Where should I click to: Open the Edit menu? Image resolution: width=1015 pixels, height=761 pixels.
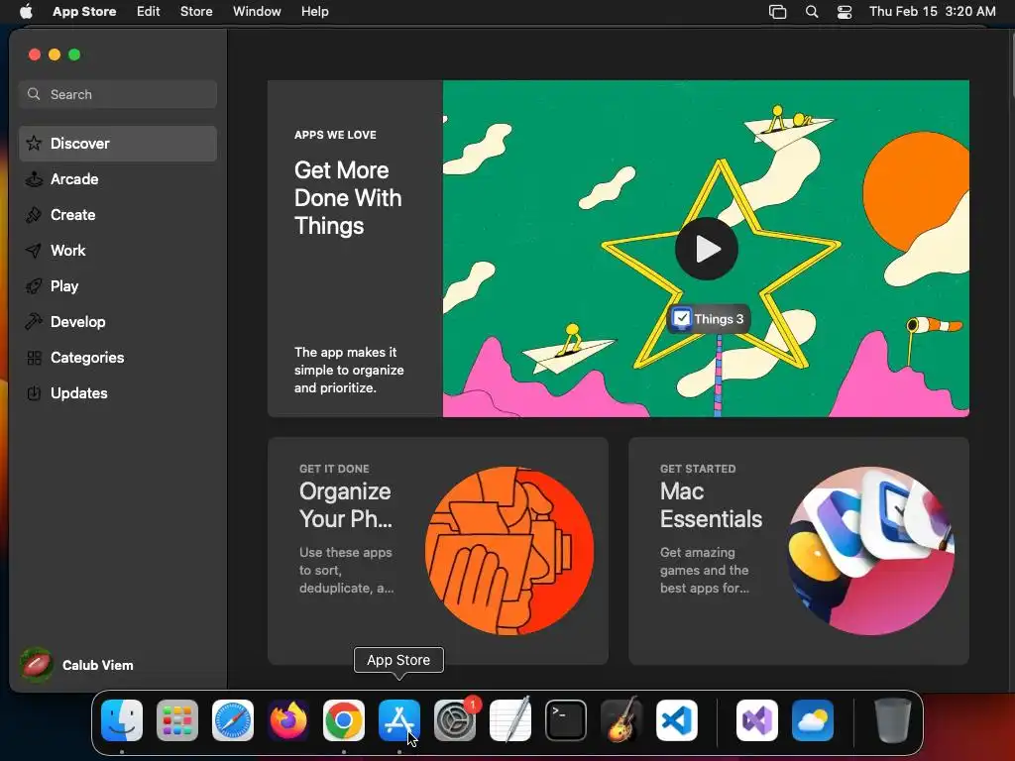(149, 11)
